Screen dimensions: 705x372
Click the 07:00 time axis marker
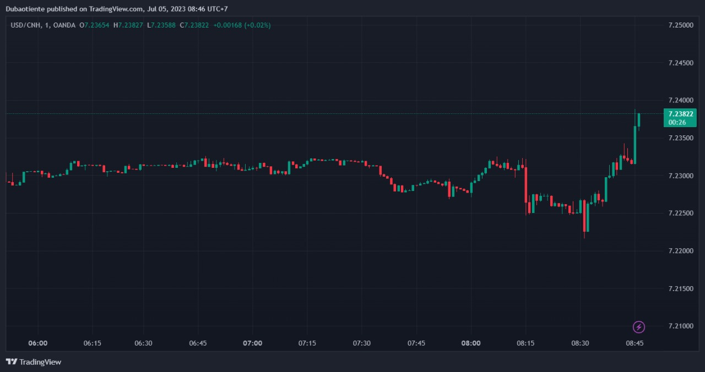click(252, 343)
